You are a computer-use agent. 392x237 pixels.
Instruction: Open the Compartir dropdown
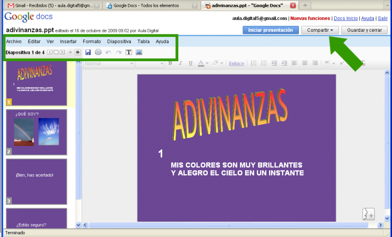click(320, 30)
